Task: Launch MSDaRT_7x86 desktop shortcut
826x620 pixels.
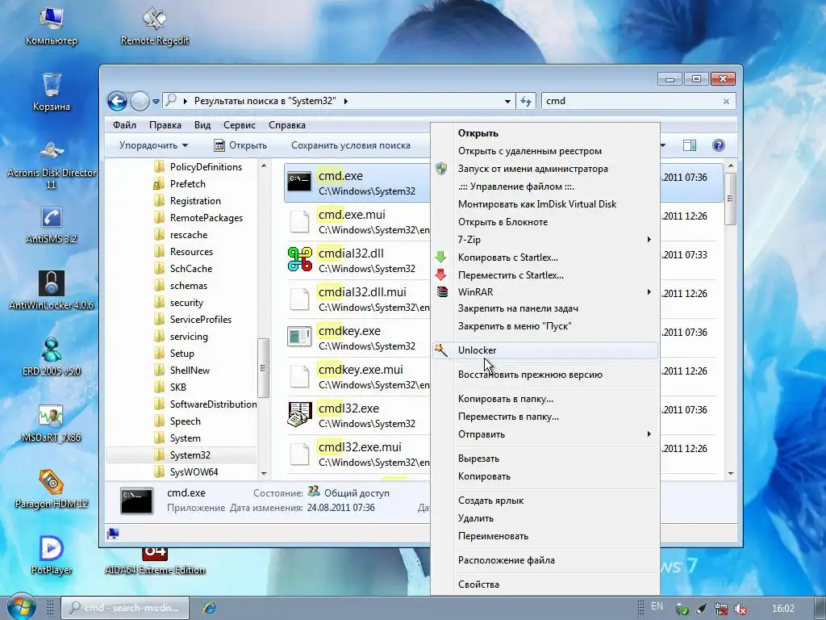Action: pyautogui.click(x=51, y=423)
